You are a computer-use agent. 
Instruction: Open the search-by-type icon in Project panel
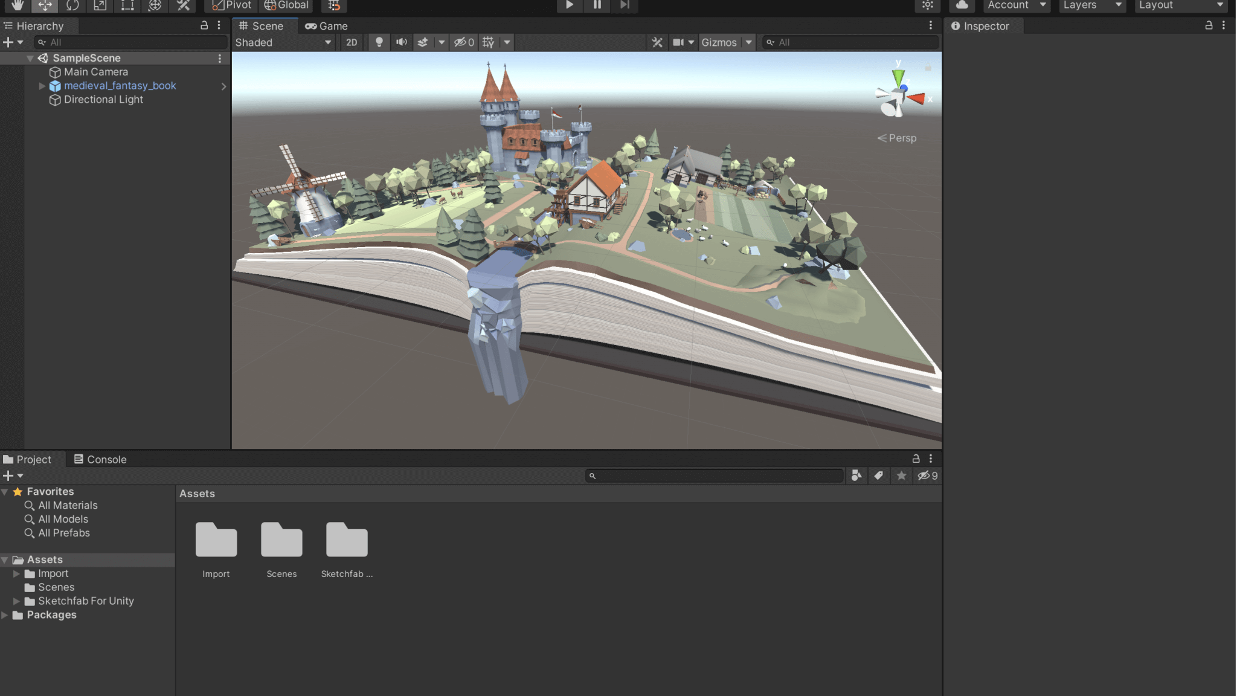pos(856,475)
